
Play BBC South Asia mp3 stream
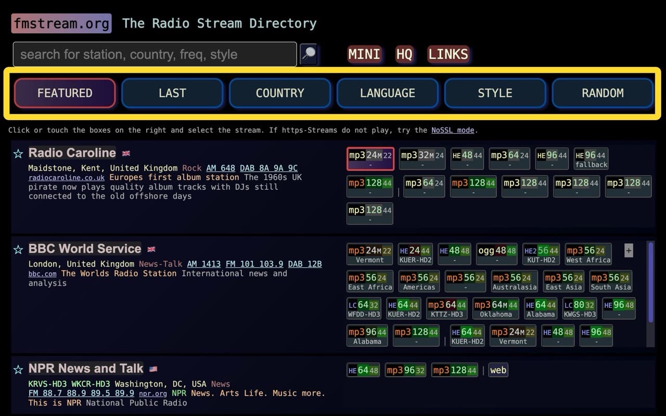click(610, 281)
